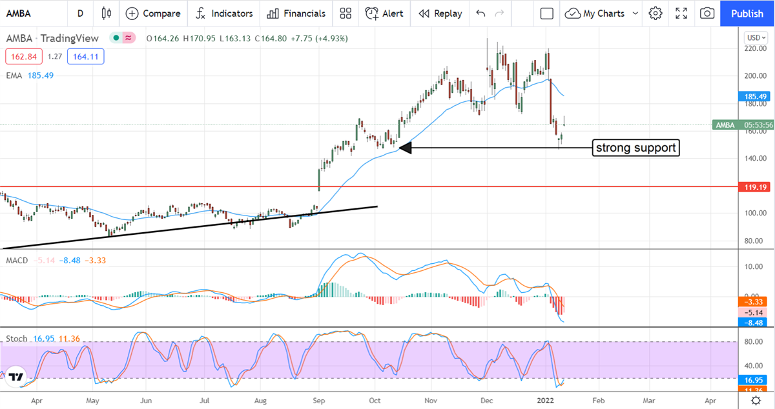
Task: Click the TradingView logo on the chart
Action: click(17, 377)
